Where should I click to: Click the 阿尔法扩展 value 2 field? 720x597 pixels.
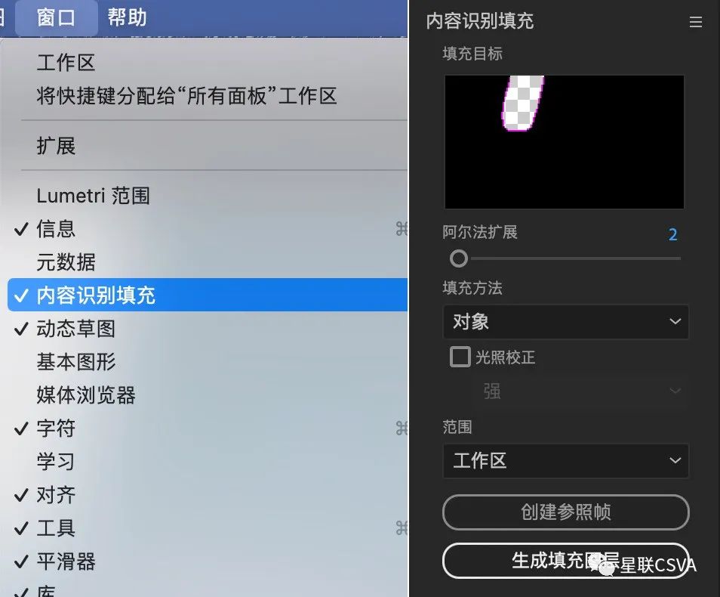[672, 234]
